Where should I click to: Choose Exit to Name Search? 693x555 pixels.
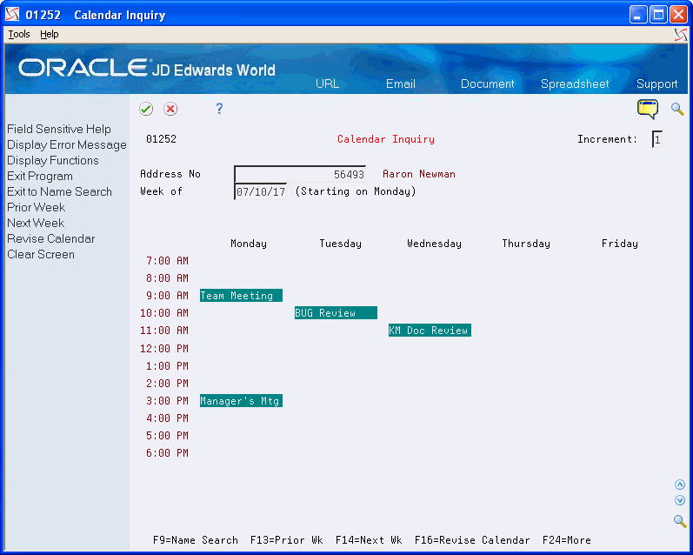click(x=59, y=192)
